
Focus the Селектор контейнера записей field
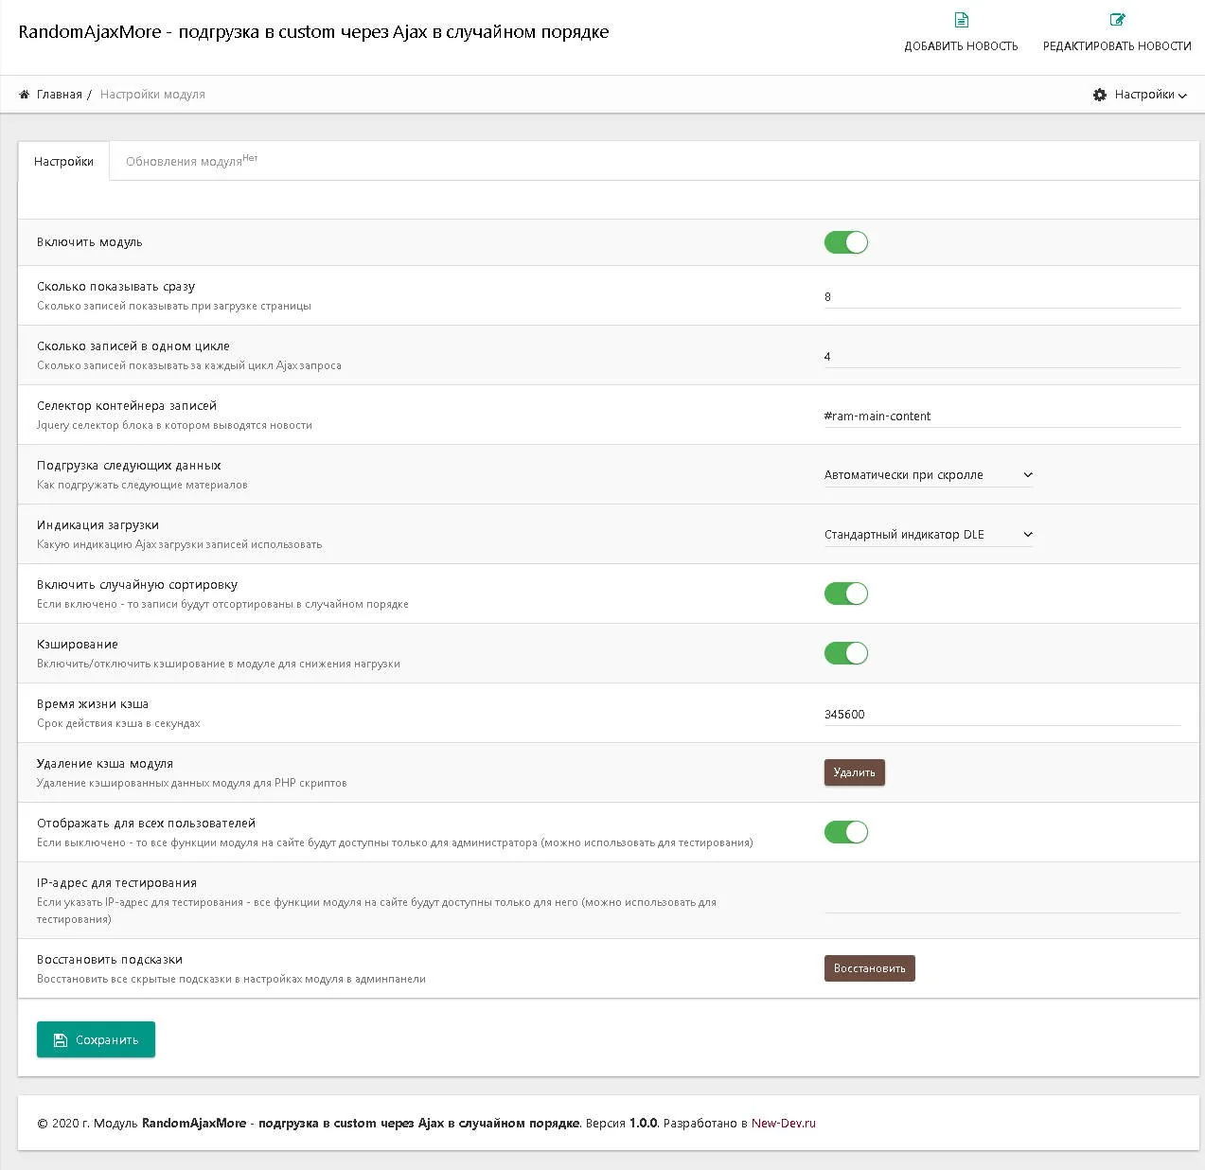click(x=1002, y=416)
